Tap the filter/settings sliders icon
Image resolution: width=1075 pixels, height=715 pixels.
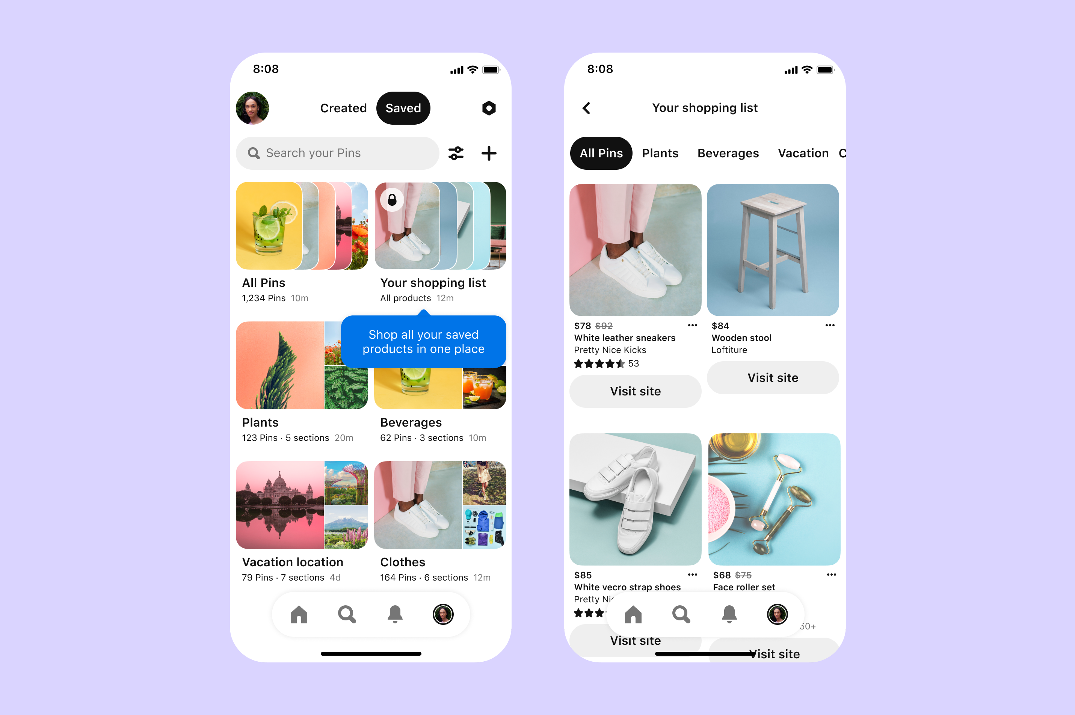[456, 153]
